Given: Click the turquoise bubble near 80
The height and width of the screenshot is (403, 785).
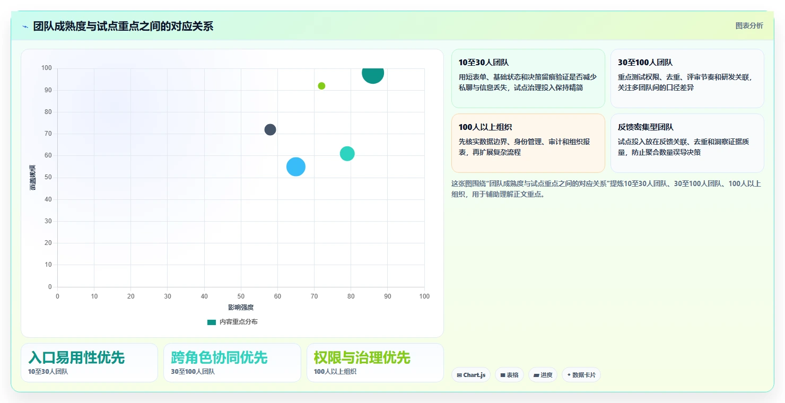Looking at the screenshot, I should coord(347,154).
